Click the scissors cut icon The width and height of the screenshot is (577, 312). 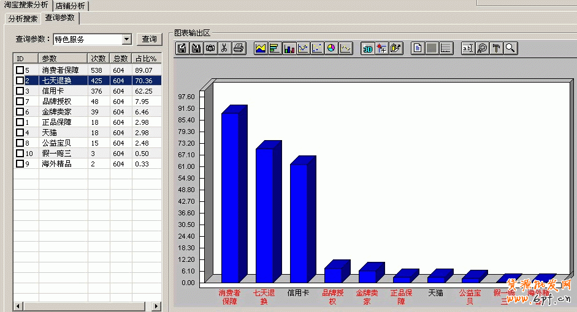coord(224,48)
